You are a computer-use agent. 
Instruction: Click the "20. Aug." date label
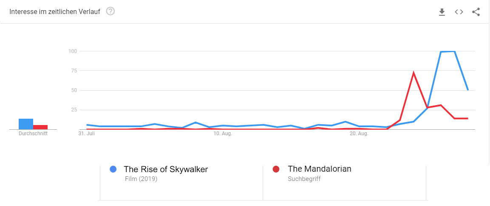[x=359, y=134]
